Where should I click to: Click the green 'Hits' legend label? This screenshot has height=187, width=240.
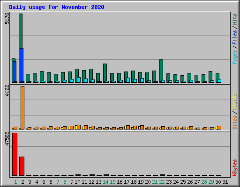(x=234, y=19)
